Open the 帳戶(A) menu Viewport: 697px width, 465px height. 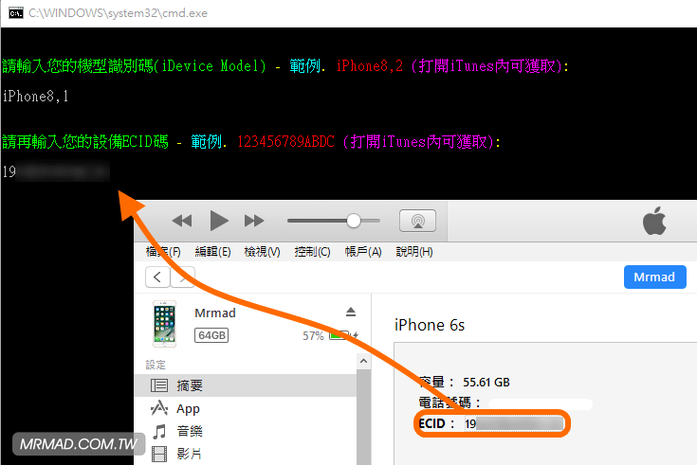[x=362, y=252]
